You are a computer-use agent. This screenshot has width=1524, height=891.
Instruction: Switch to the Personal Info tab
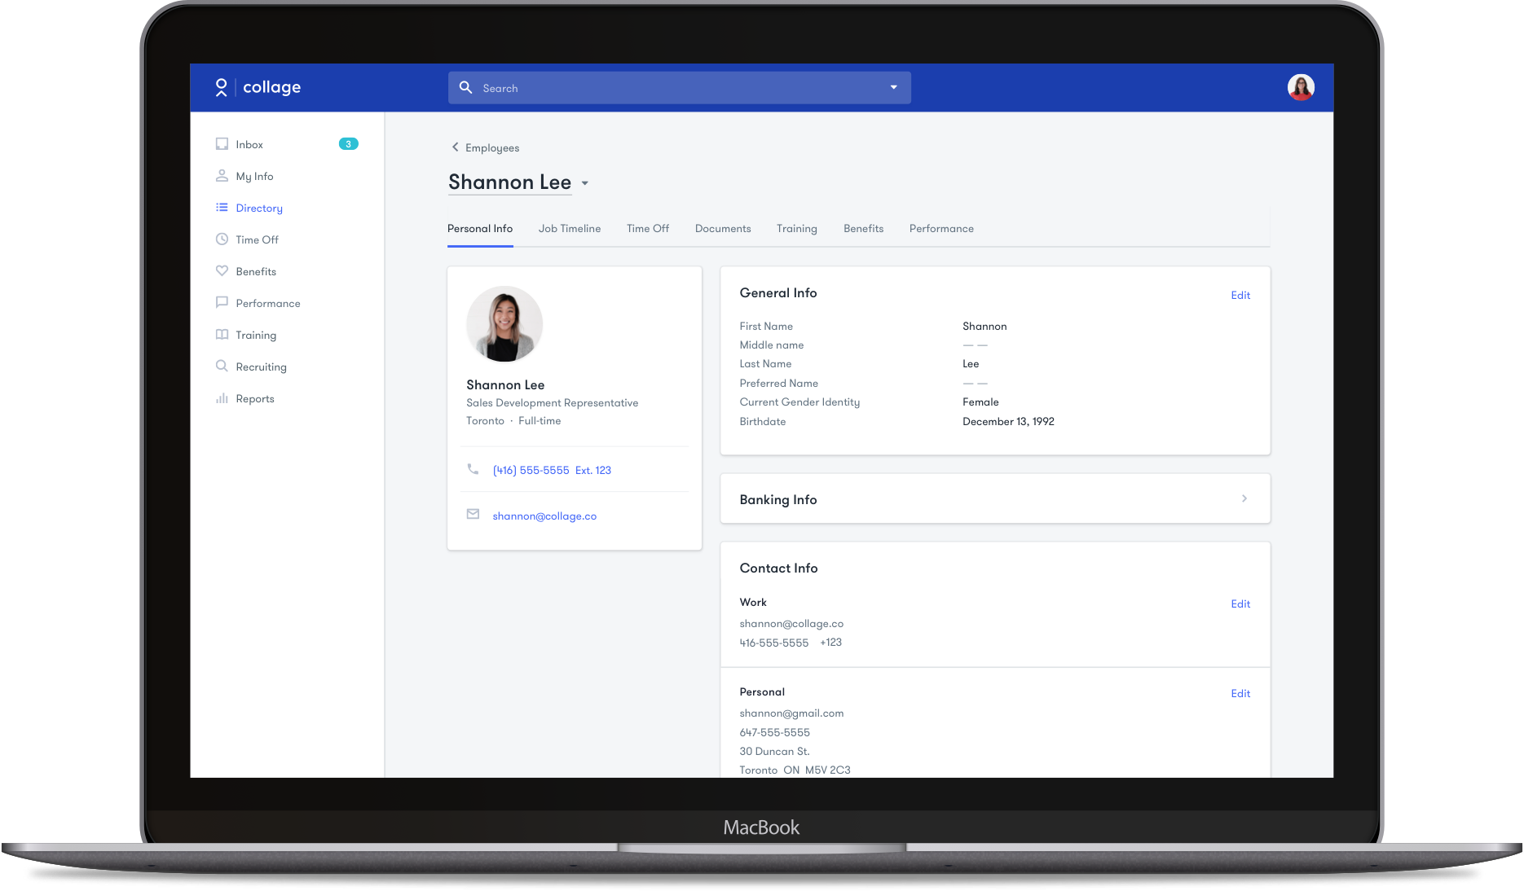tap(480, 229)
